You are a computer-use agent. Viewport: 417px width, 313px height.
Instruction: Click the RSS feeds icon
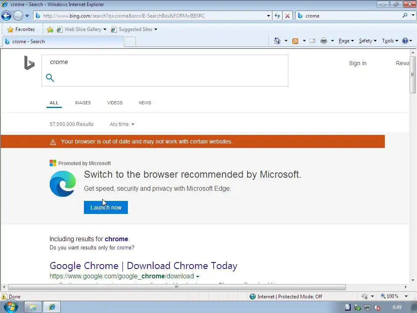click(295, 41)
